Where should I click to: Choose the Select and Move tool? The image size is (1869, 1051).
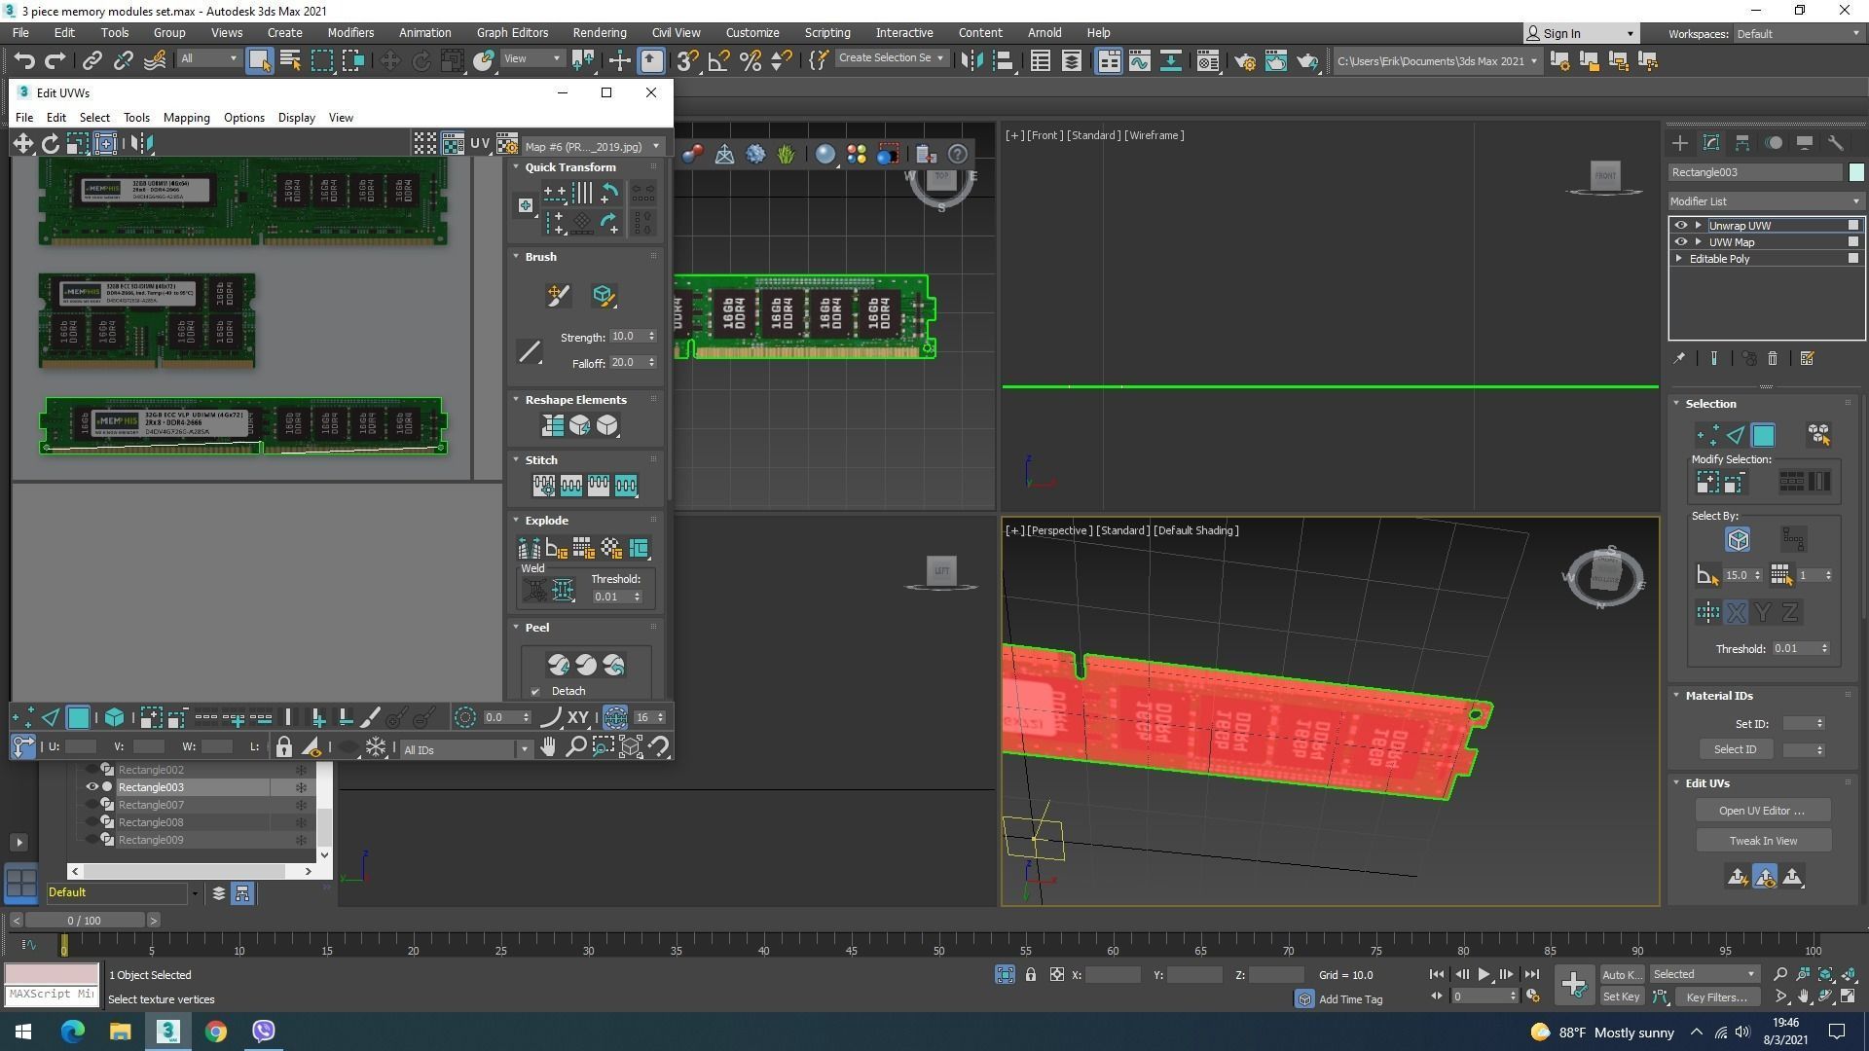pos(389,61)
